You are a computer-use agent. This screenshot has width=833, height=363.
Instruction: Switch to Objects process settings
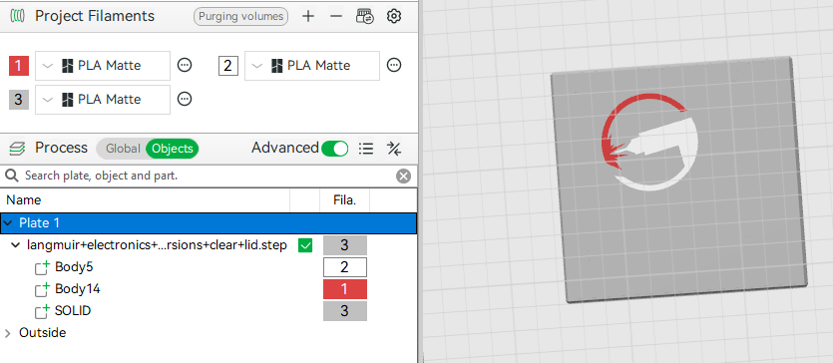pyautogui.click(x=173, y=149)
